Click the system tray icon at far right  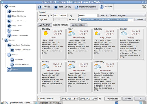pos(141,103)
